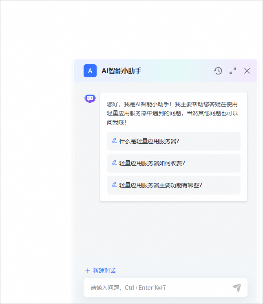Click the AI智能小助手 title text
The image size is (263, 304).
(x=122, y=71)
